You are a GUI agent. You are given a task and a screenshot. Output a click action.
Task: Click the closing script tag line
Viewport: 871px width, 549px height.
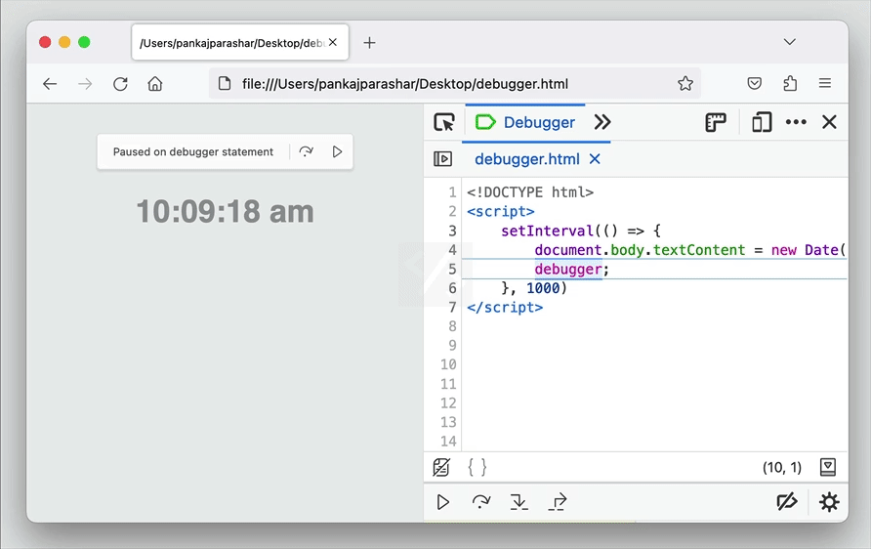pyautogui.click(x=505, y=308)
